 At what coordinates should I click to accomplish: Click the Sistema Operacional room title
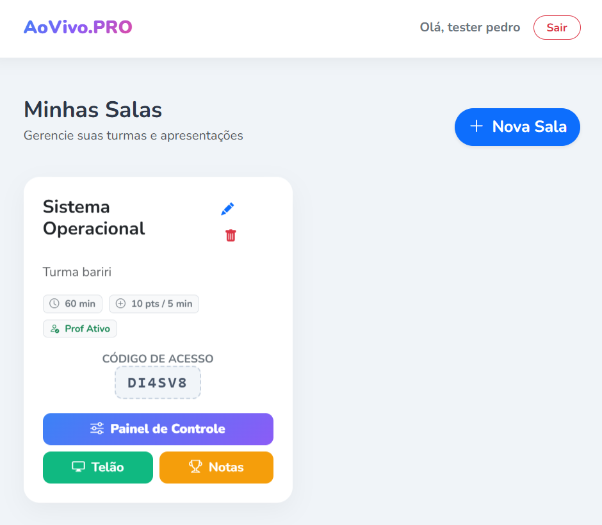[94, 218]
